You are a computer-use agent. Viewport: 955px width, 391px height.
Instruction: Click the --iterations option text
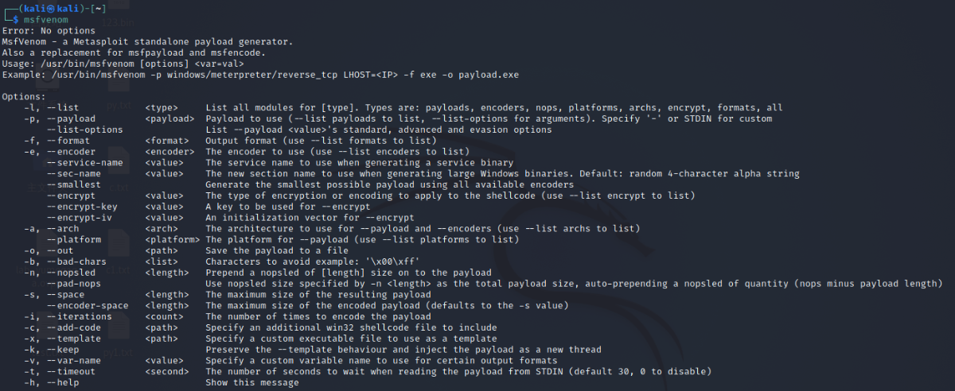79,316
